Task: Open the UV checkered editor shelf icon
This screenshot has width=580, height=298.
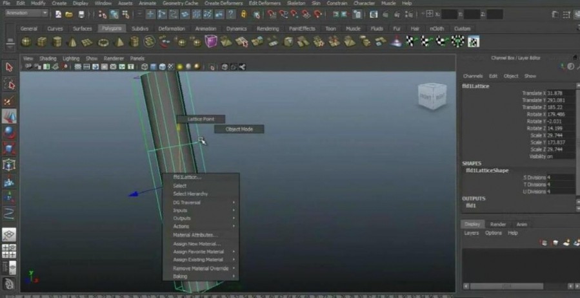Action: 474,41
